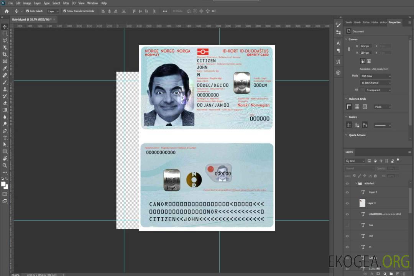The image size is (414, 276).
Task: Switch to the Actions panel tab
Action: tap(383, 22)
